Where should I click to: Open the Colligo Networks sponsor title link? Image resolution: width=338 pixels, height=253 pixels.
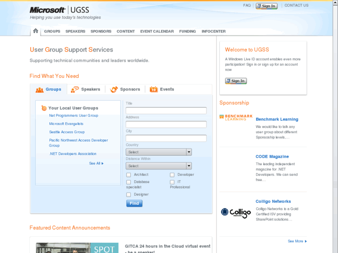coord(273,201)
